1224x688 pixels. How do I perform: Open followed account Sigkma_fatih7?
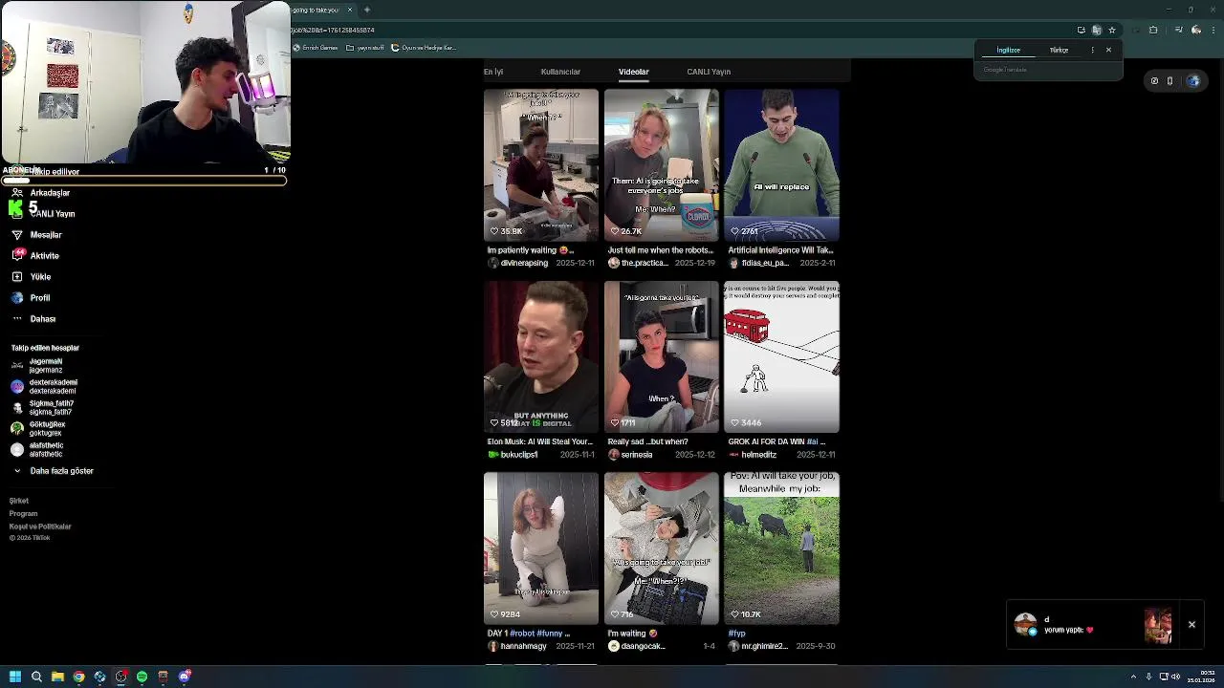click(42, 408)
